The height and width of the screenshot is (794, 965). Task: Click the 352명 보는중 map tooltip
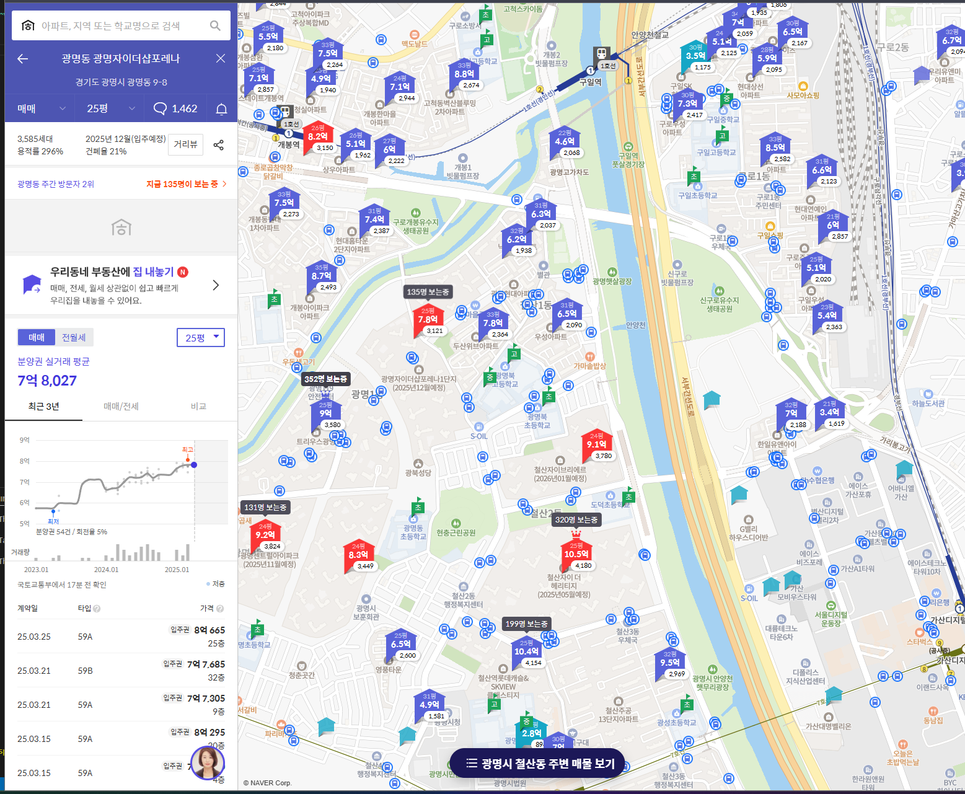[326, 379]
